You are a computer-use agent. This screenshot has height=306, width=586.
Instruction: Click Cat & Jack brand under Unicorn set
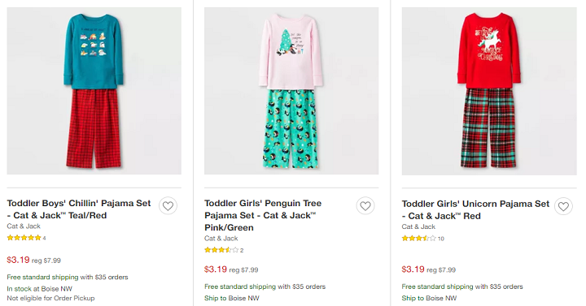pos(418,226)
